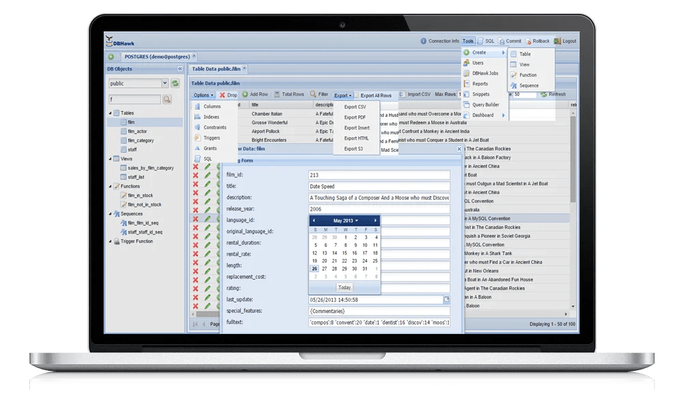Click the Add Row icon

[246, 95]
